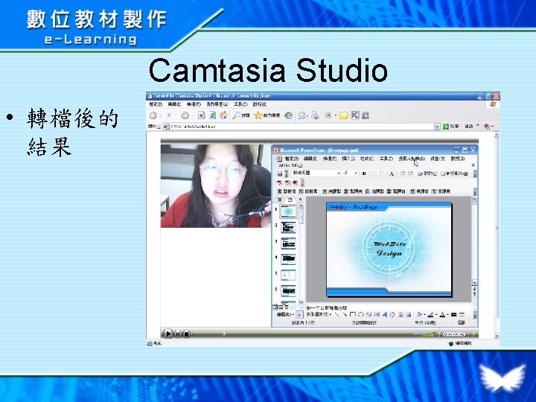Open the PowerPoint font name dropdown

[x=339, y=173]
